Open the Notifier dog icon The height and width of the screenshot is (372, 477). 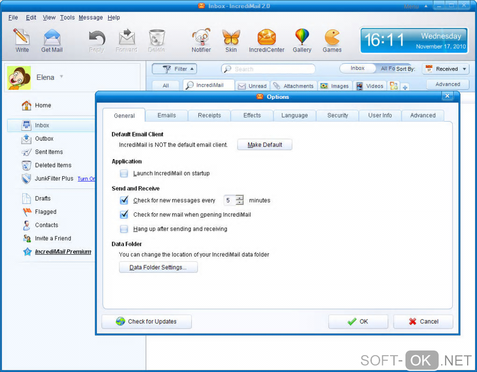(201, 37)
